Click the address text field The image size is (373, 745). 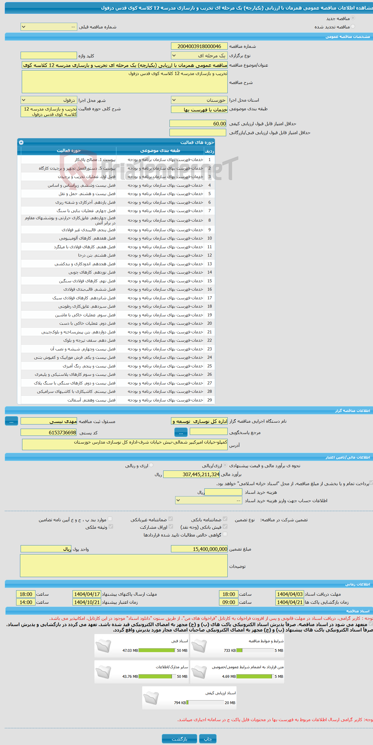125,444
